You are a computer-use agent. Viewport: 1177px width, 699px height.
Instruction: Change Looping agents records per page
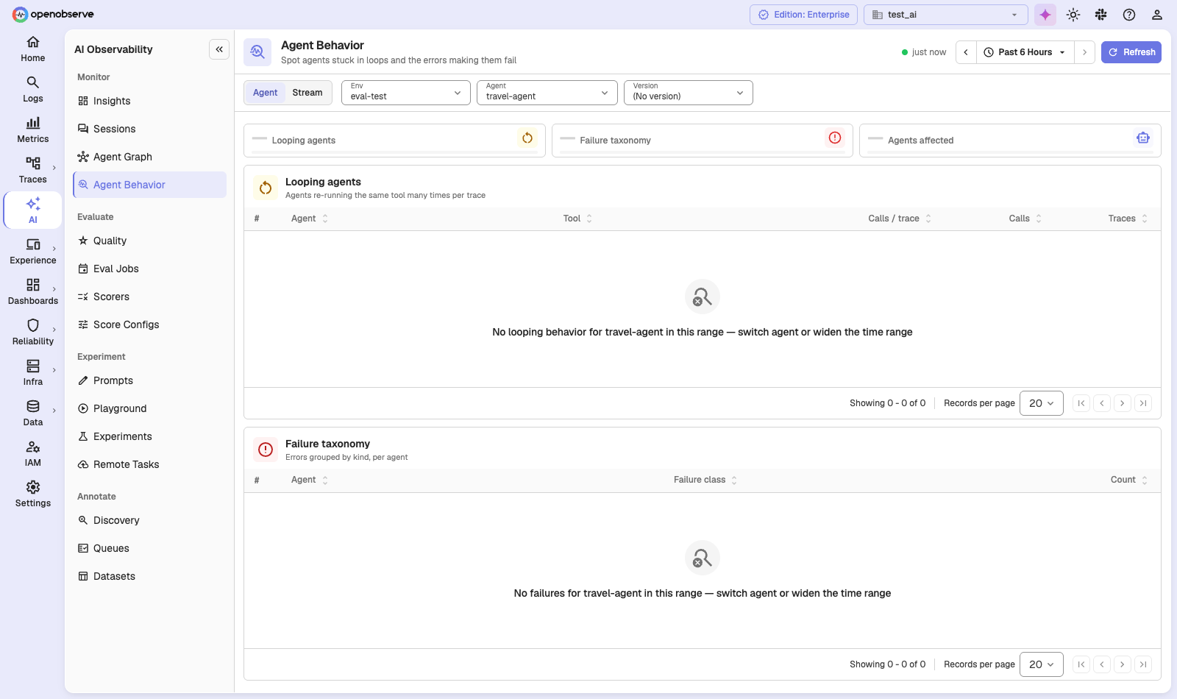coord(1042,403)
